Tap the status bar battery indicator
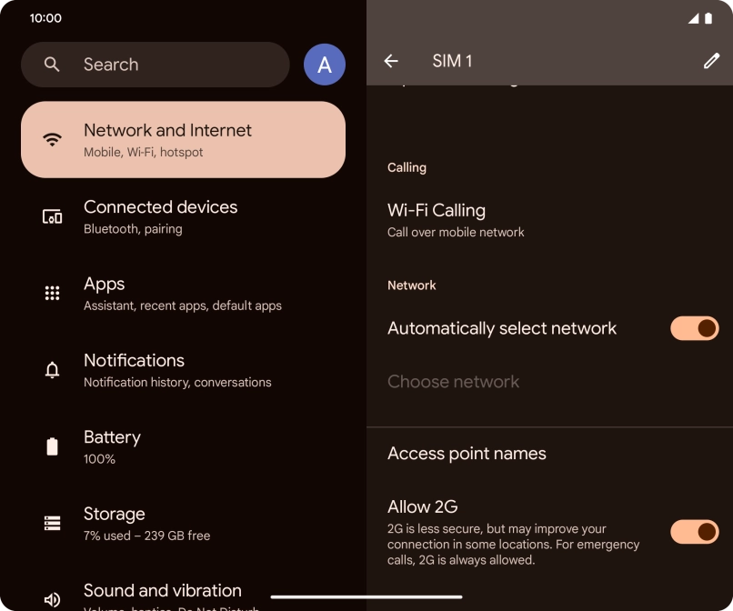The image size is (733, 611). tap(708, 18)
